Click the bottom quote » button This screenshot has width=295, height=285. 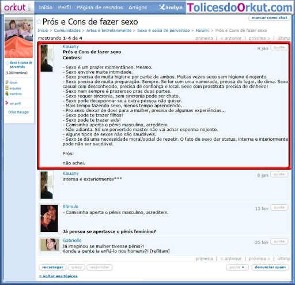tap(237, 267)
